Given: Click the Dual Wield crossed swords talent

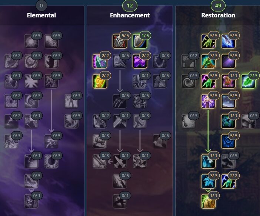Looking at the screenshot, I should [x=120, y=162].
